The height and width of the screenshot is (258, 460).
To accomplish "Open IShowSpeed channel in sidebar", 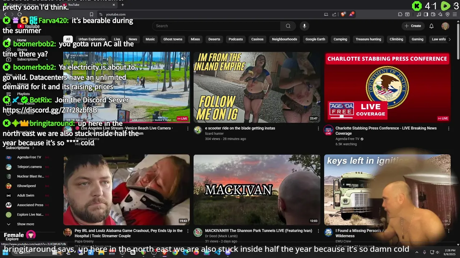I will (x=27, y=186).
